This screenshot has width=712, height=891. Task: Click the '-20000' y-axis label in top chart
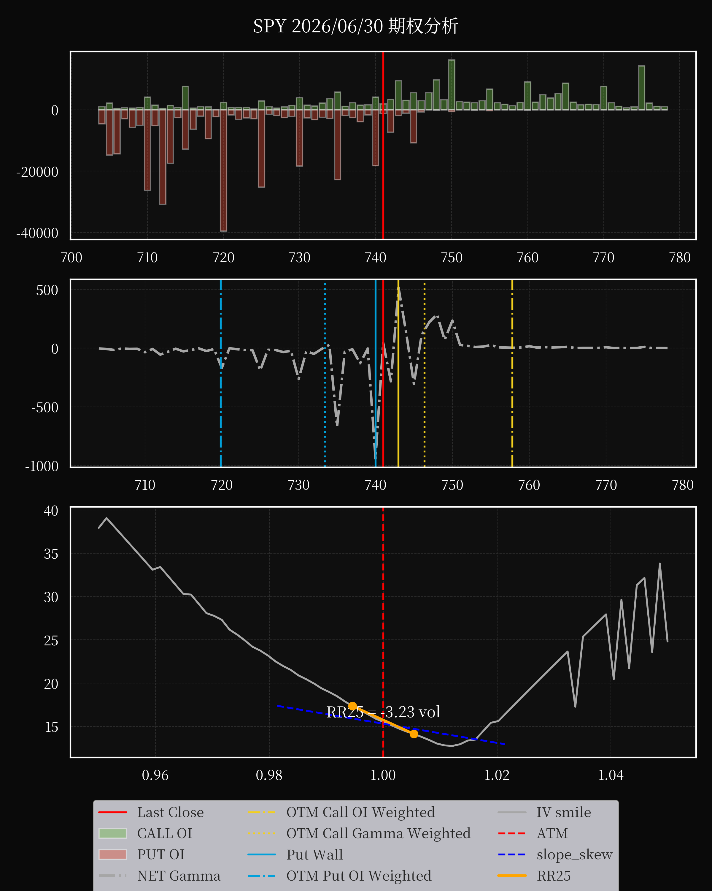pos(37,172)
